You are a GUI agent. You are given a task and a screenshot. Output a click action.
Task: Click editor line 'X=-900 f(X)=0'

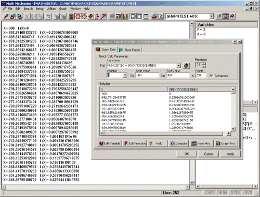[16, 28]
